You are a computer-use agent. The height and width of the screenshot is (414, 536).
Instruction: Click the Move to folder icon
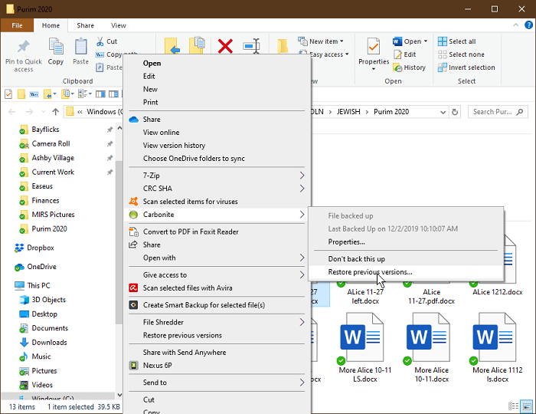[172, 45]
